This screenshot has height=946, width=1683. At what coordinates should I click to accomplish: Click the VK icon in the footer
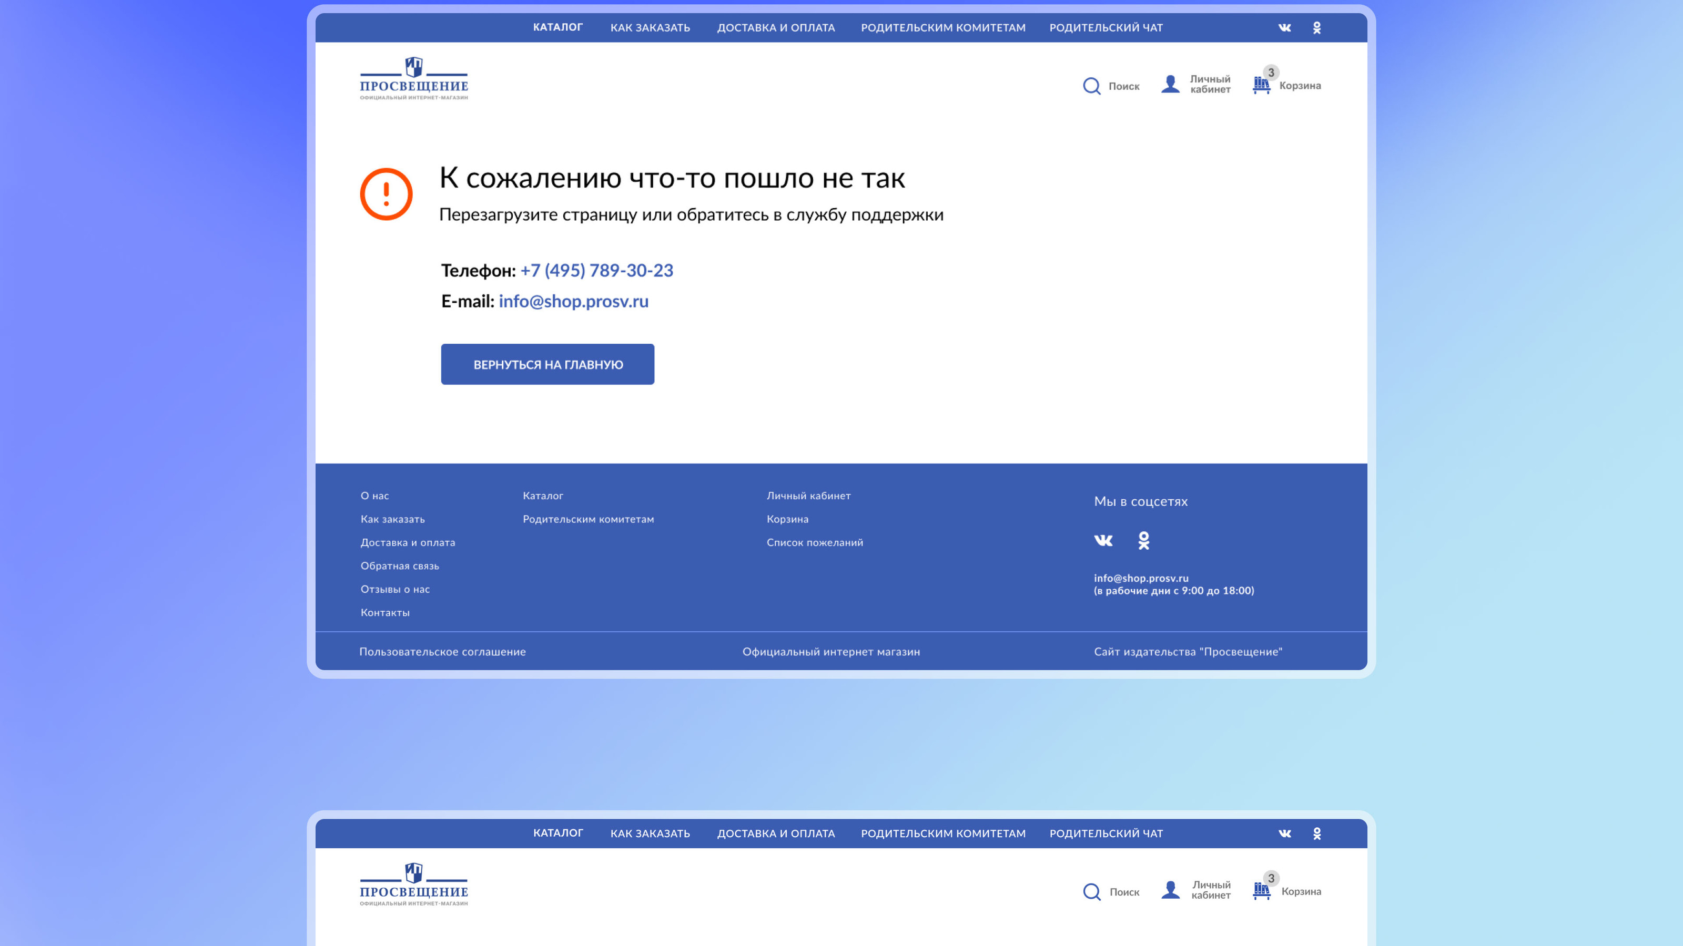1103,541
